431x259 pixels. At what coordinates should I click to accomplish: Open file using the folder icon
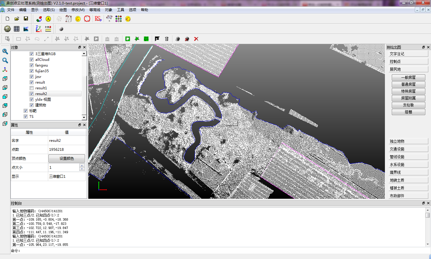[17, 19]
